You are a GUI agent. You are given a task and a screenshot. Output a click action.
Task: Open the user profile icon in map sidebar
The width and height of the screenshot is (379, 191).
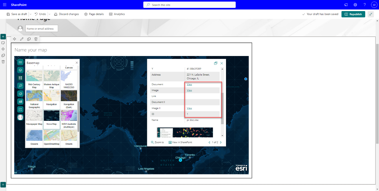pos(20,117)
